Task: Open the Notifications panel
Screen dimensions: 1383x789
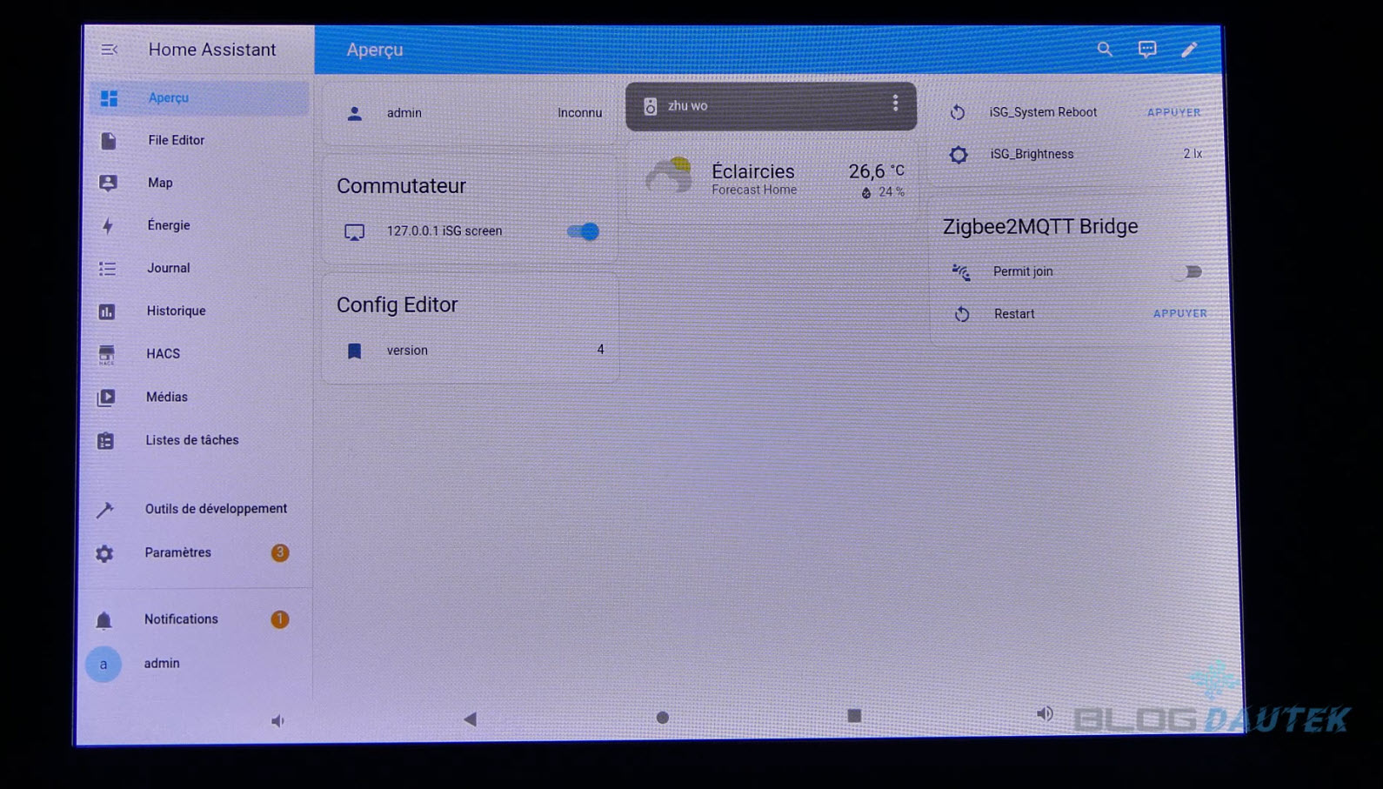Action: (181, 619)
